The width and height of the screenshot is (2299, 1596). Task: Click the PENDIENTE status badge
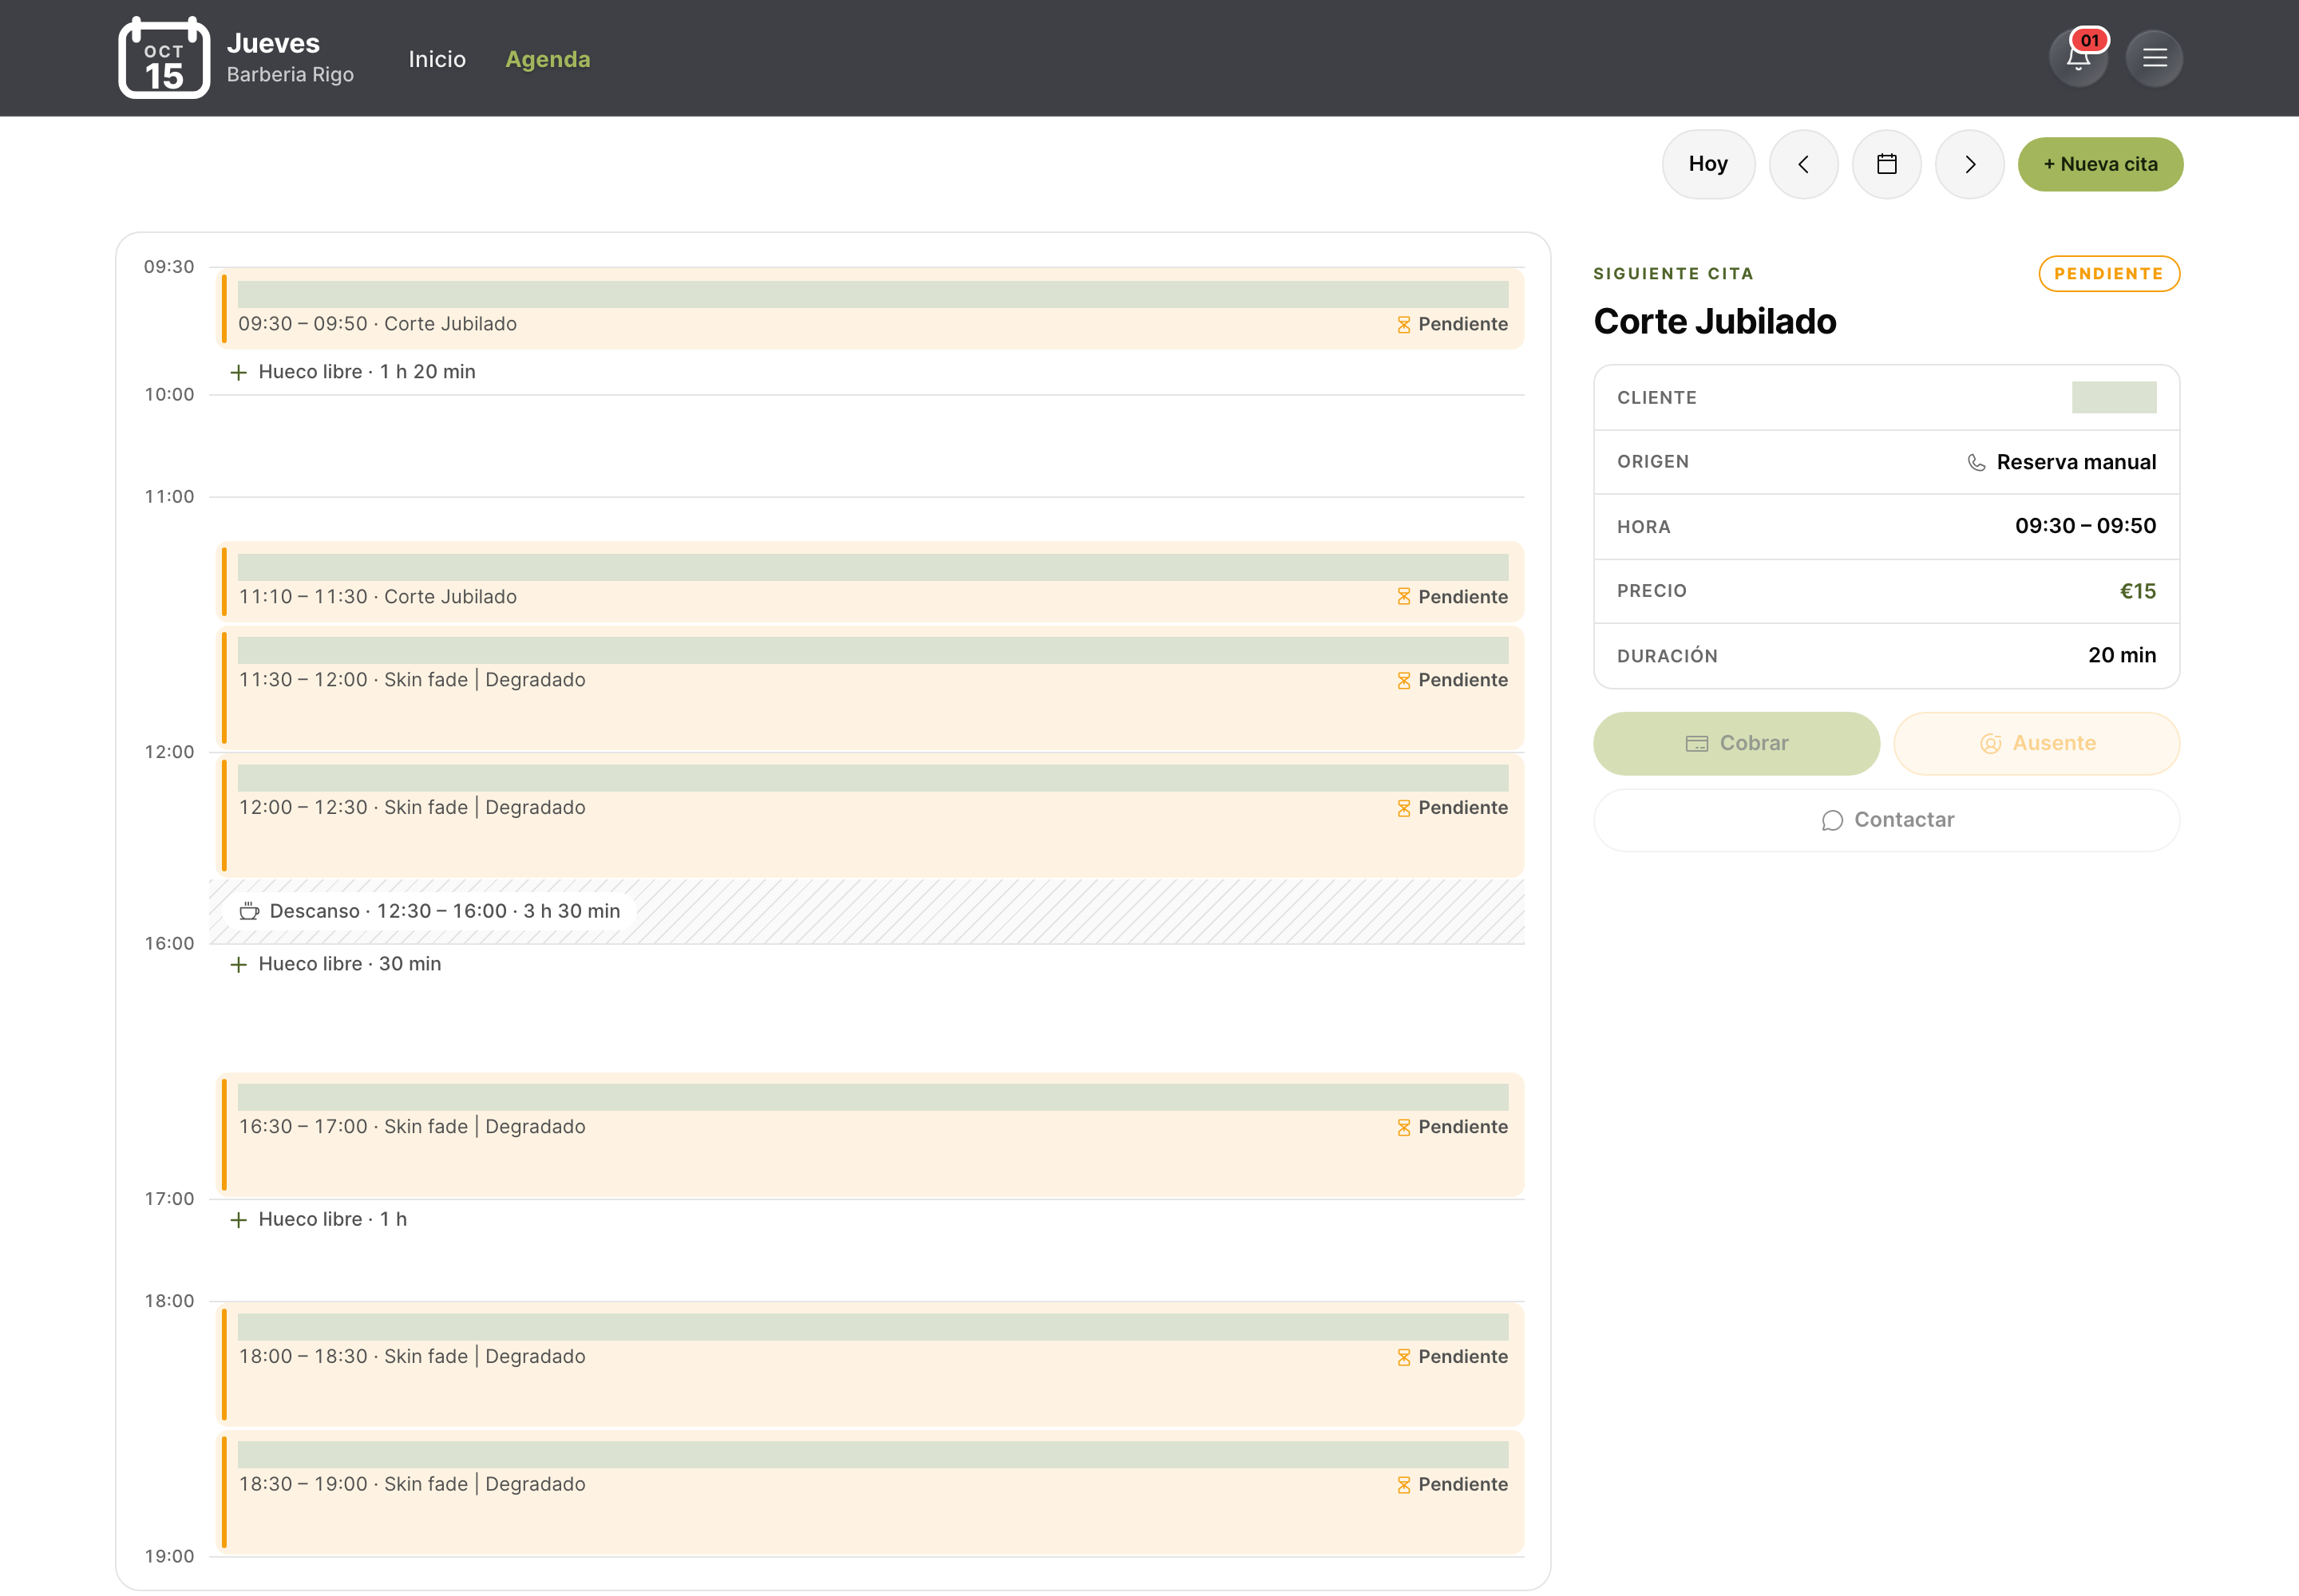[2108, 274]
